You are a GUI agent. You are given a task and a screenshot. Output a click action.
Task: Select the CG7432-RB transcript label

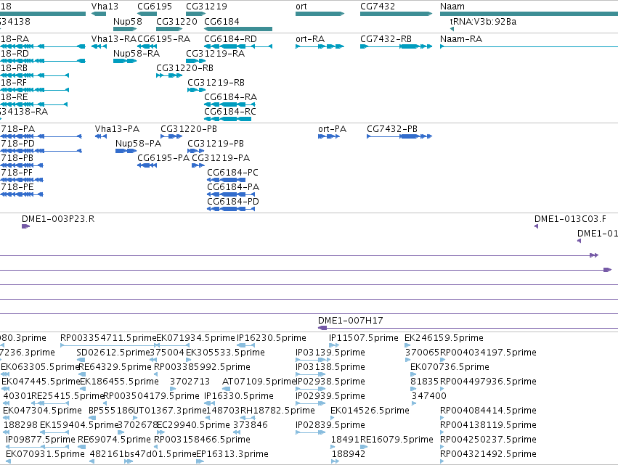tap(386, 39)
